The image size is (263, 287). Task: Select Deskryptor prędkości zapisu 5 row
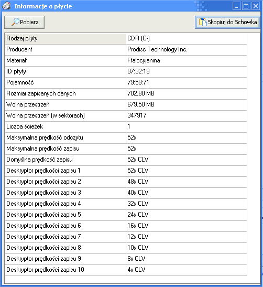tap(126, 215)
